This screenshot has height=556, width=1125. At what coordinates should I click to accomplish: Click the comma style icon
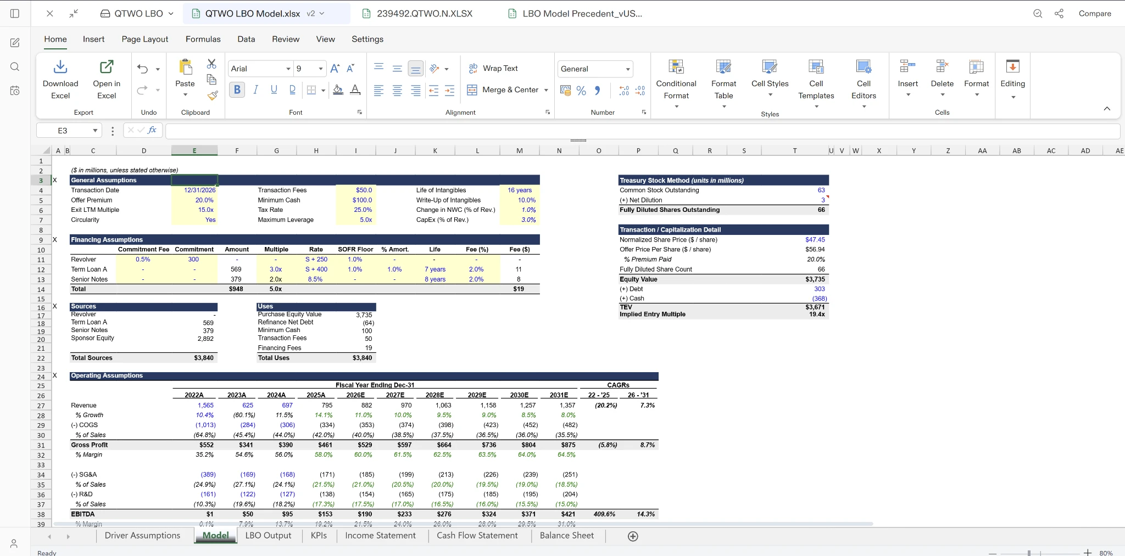[x=598, y=91]
